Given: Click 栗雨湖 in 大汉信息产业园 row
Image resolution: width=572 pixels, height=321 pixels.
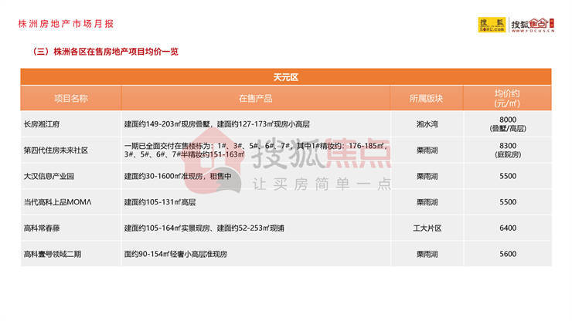Looking at the screenshot, I should coord(427,177).
